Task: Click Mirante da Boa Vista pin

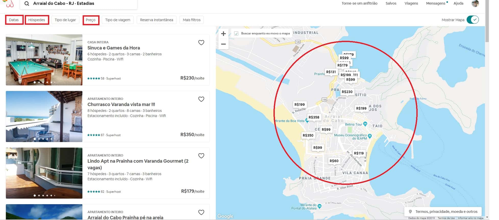Action: [x=307, y=121]
